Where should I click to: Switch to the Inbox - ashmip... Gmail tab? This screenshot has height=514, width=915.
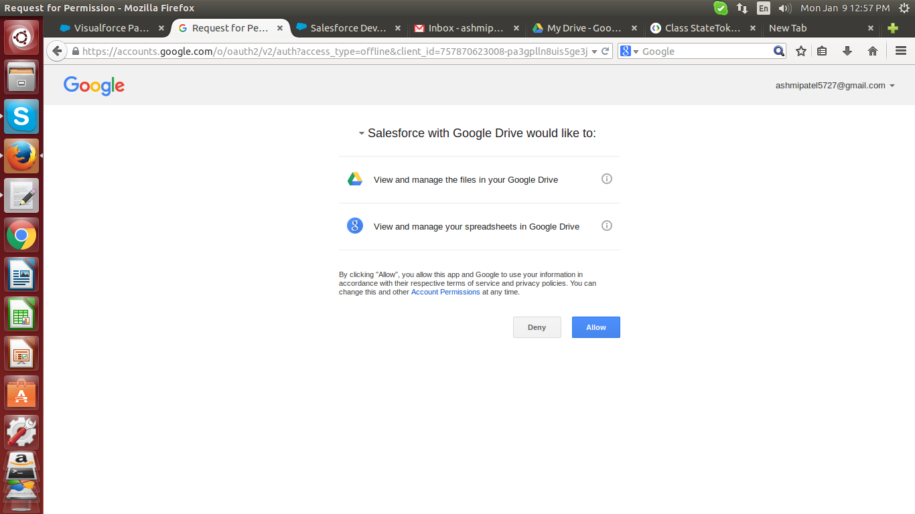[466, 28]
